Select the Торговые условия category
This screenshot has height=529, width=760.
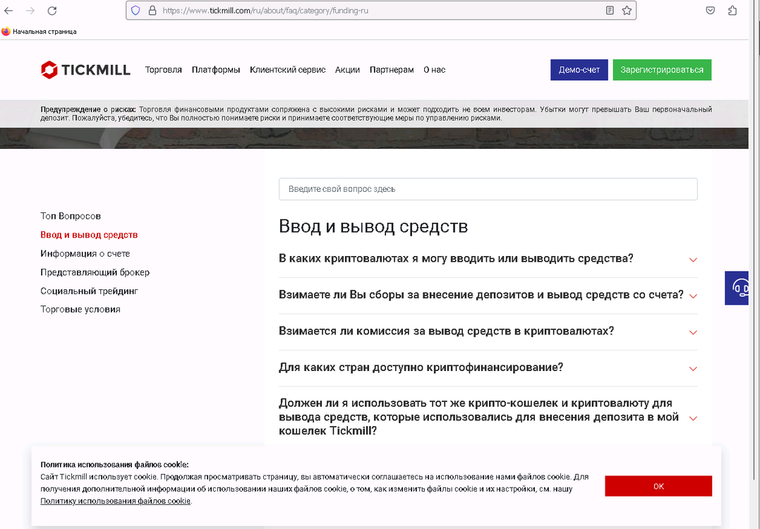point(80,310)
